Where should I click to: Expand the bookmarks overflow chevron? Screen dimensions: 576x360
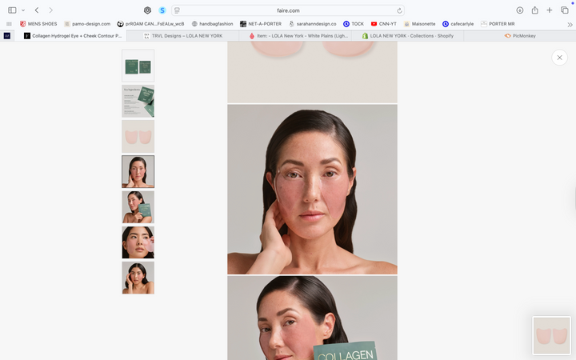coord(570,25)
